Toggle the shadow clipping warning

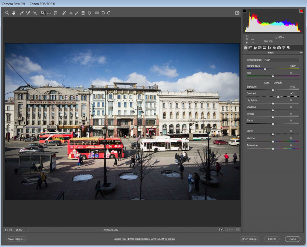[244, 11]
